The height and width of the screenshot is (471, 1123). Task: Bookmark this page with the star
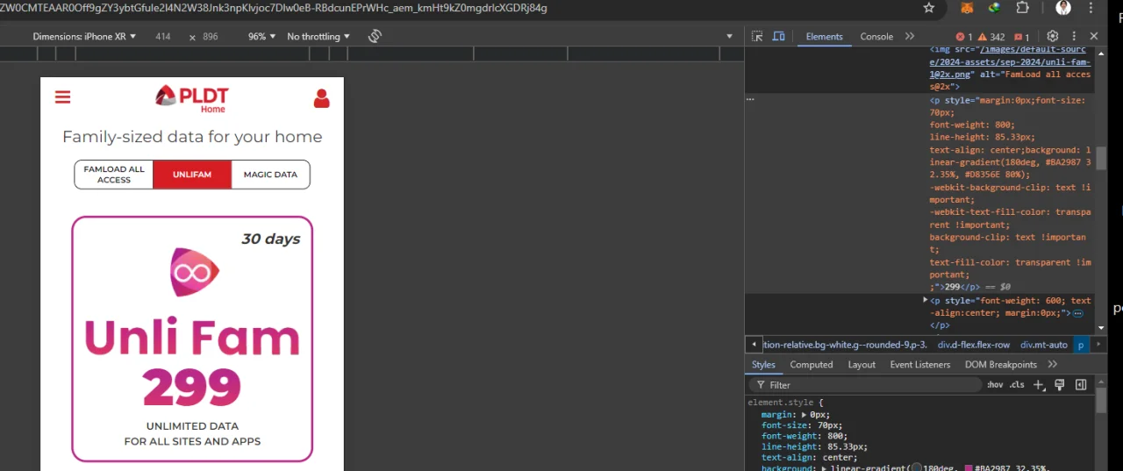tap(929, 8)
